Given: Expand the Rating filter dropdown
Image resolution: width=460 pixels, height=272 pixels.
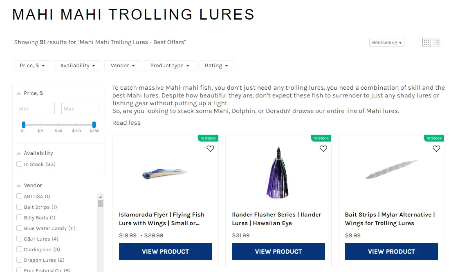Looking at the screenshot, I should click(216, 66).
